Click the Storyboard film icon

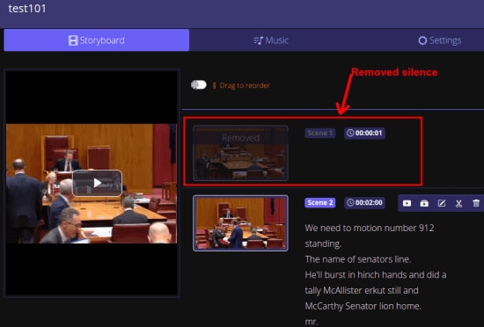point(73,40)
